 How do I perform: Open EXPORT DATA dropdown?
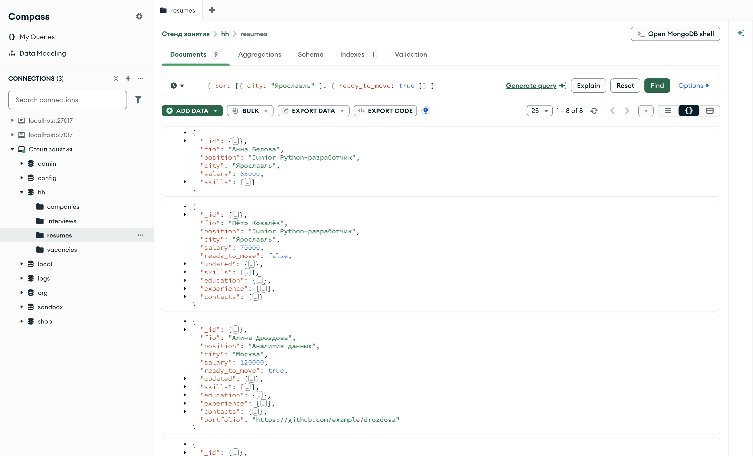click(313, 111)
